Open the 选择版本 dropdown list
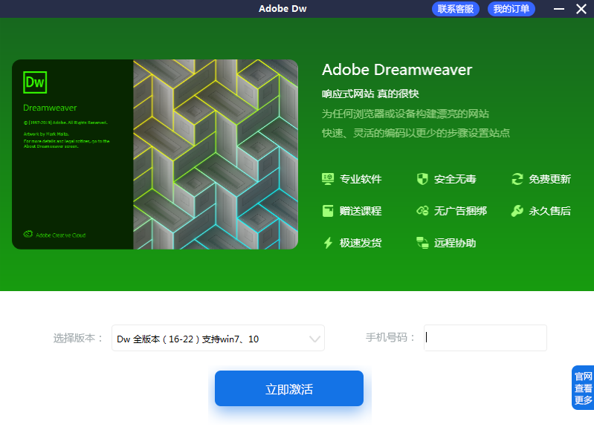594x427 pixels. 218,338
